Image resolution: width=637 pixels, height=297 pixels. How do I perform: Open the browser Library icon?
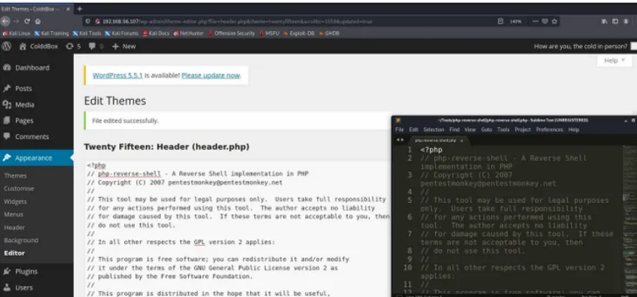[605, 22]
